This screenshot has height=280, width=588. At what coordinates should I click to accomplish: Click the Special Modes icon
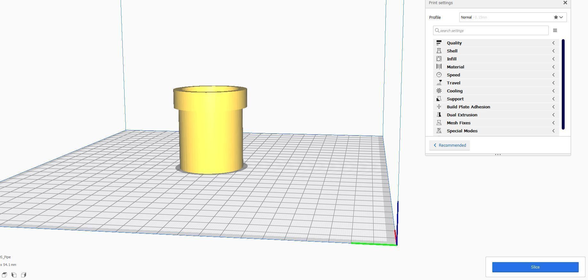pyautogui.click(x=439, y=131)
